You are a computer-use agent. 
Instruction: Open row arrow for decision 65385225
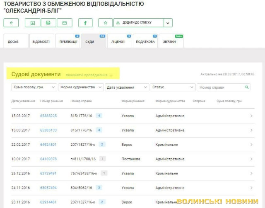[x=251, y=116]
